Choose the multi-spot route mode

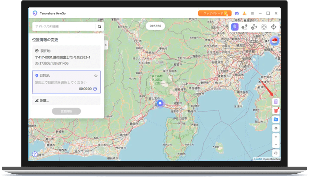254,27
